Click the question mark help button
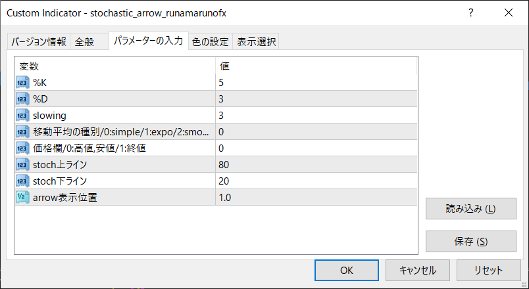The height and width of the screenshot is (289, 529). (471, 12)
